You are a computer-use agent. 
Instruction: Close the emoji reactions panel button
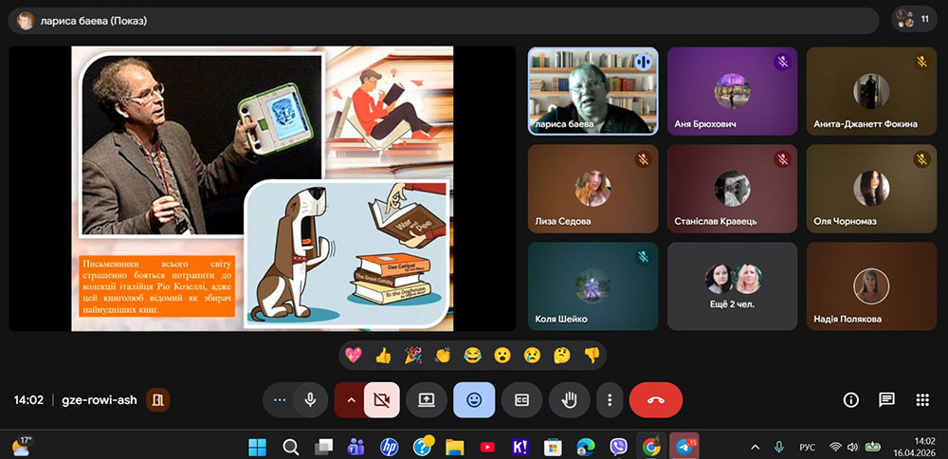coord(474,400)
